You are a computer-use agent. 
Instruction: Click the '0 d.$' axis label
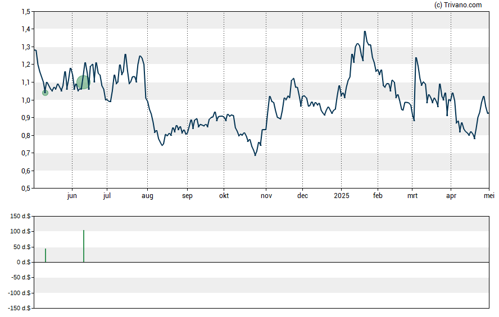[x=24, y=262]
